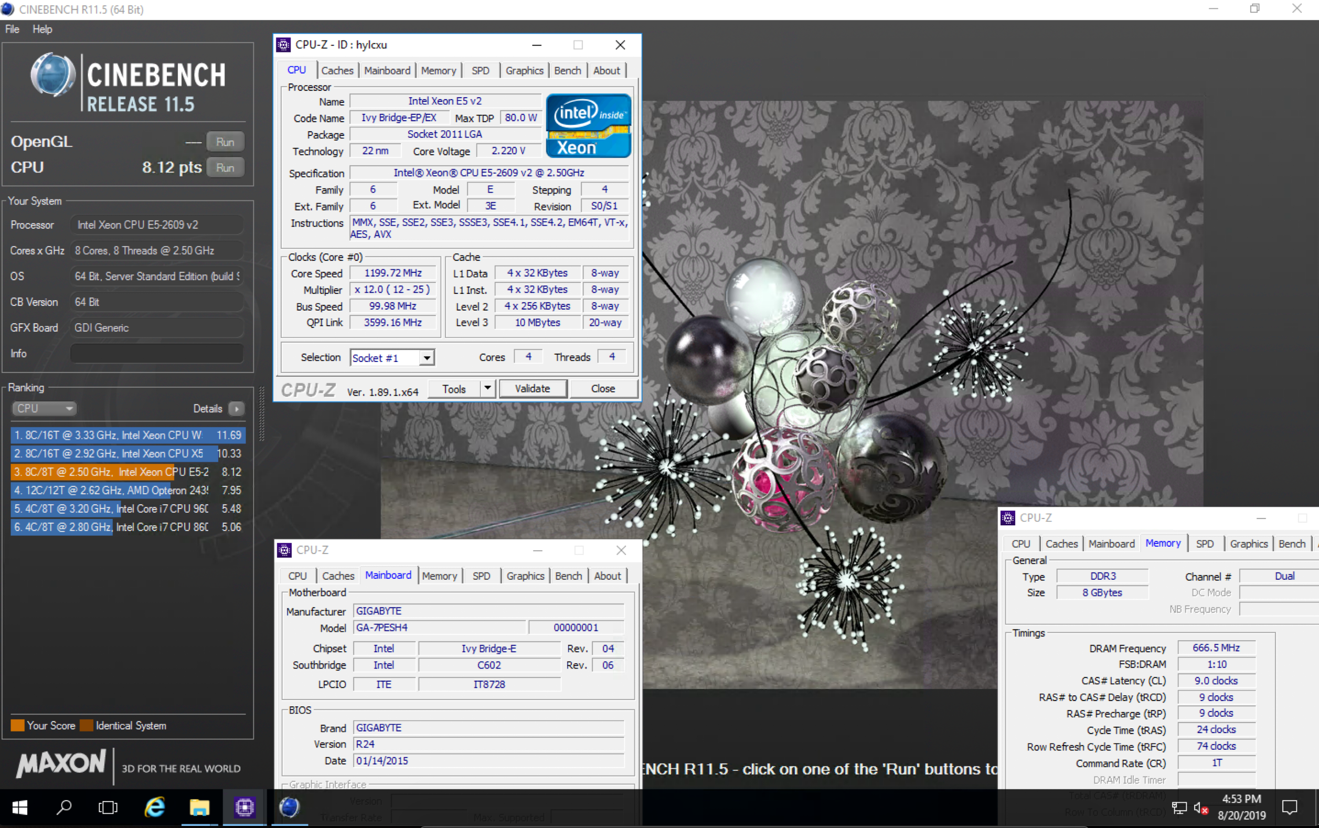Switch to SPD tab in hylcxu window
Image resolution: width=1319 pixels, height=828 pixels.
(480, 71)
